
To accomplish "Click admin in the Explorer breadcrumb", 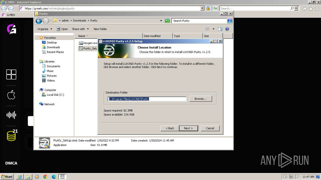I will (65, 20).
